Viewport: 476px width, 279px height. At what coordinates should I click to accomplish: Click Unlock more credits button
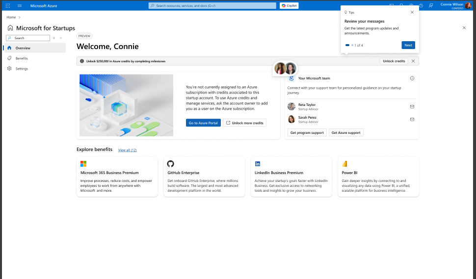tap(244, 123)
